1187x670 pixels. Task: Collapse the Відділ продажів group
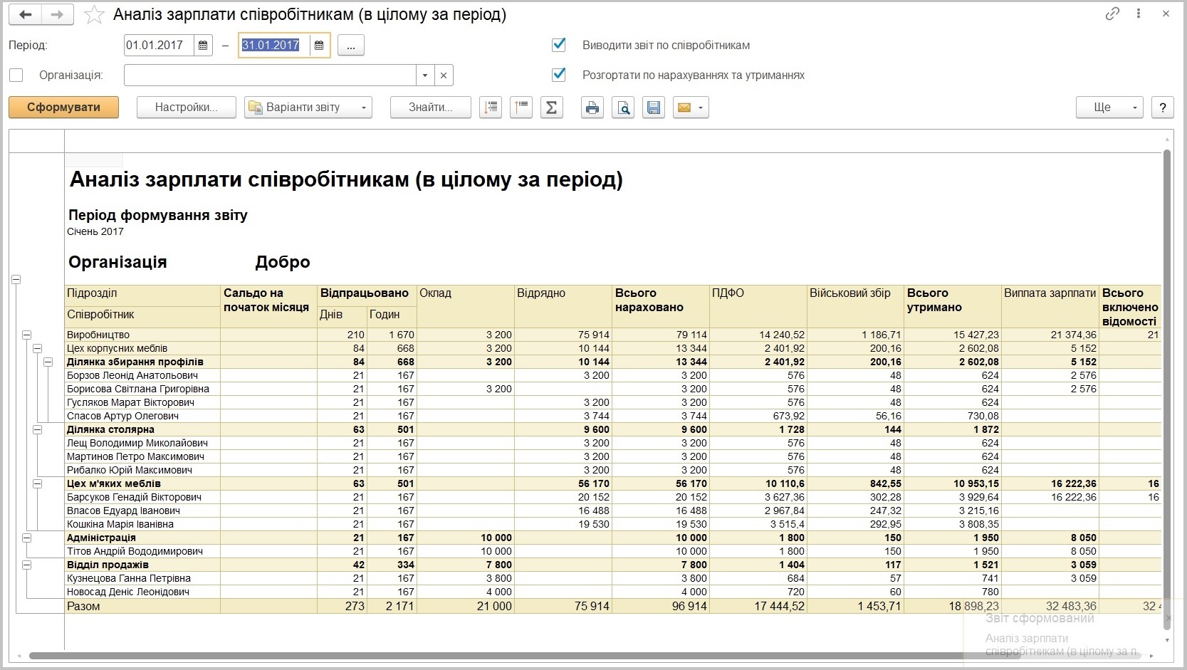26,565
